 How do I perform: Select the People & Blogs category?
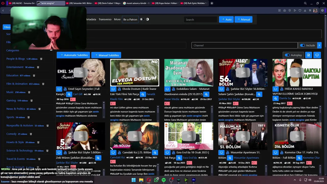pyautogui.click(x=16, y=59)
